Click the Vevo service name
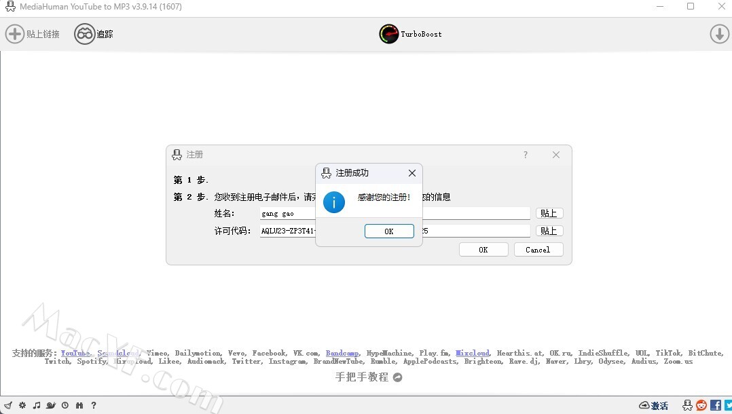This screenshot has width=732, height=414. [x=237, y=354]
